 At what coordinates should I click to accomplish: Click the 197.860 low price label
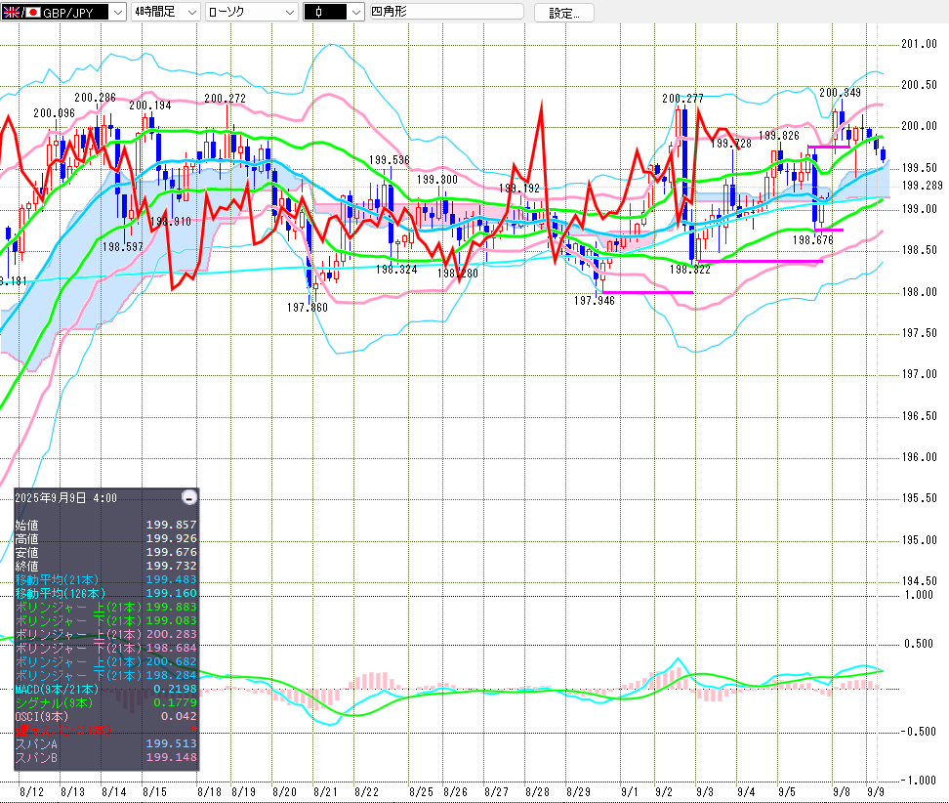coord(308,308)
